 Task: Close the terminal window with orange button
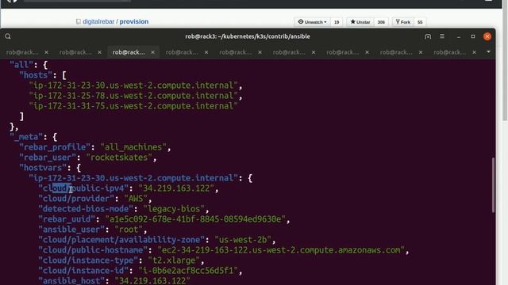(487, 36)
